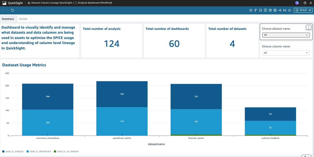Image resolution: width=314 pixels, height=157 pixels.
Task: Open the dataset filter kebab menu
Action: click(x=308, y=27)
